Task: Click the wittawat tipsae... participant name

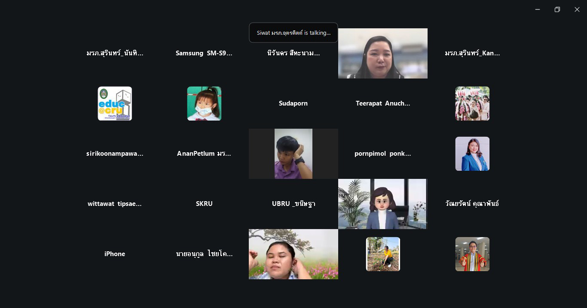Action: tap(115, 204)
